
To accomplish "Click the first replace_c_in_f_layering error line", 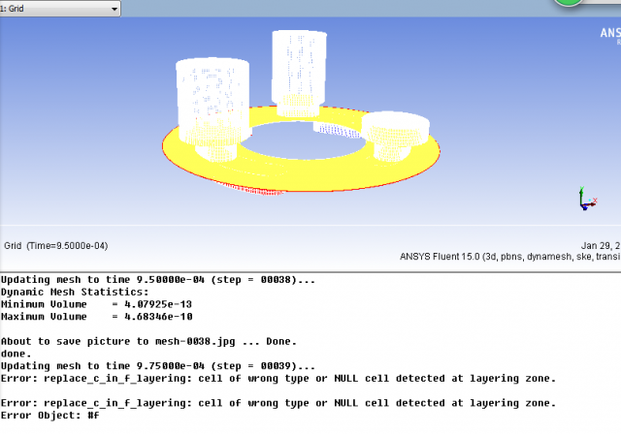I will pos(278,378).
